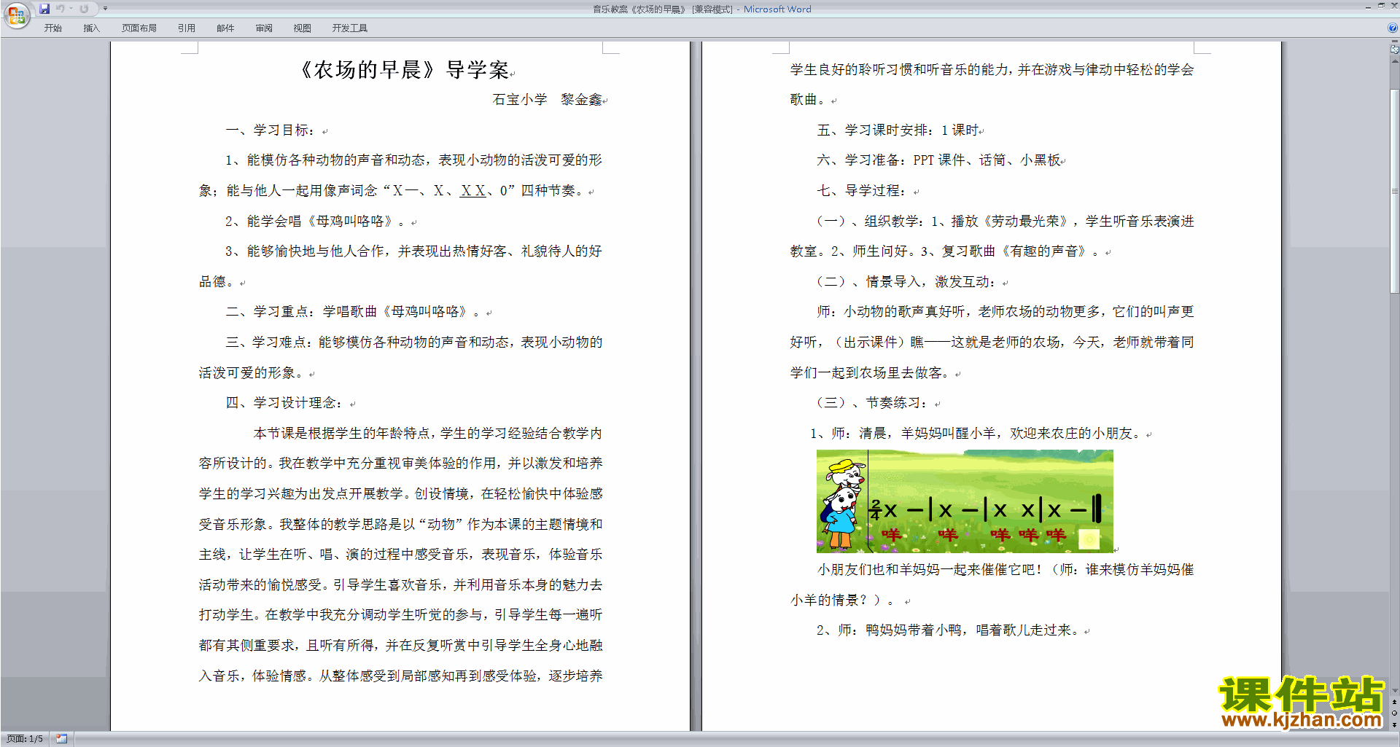Click the Undo arrow icon
The width and height of the screenshot is (1400, 747).
[60, 9]
